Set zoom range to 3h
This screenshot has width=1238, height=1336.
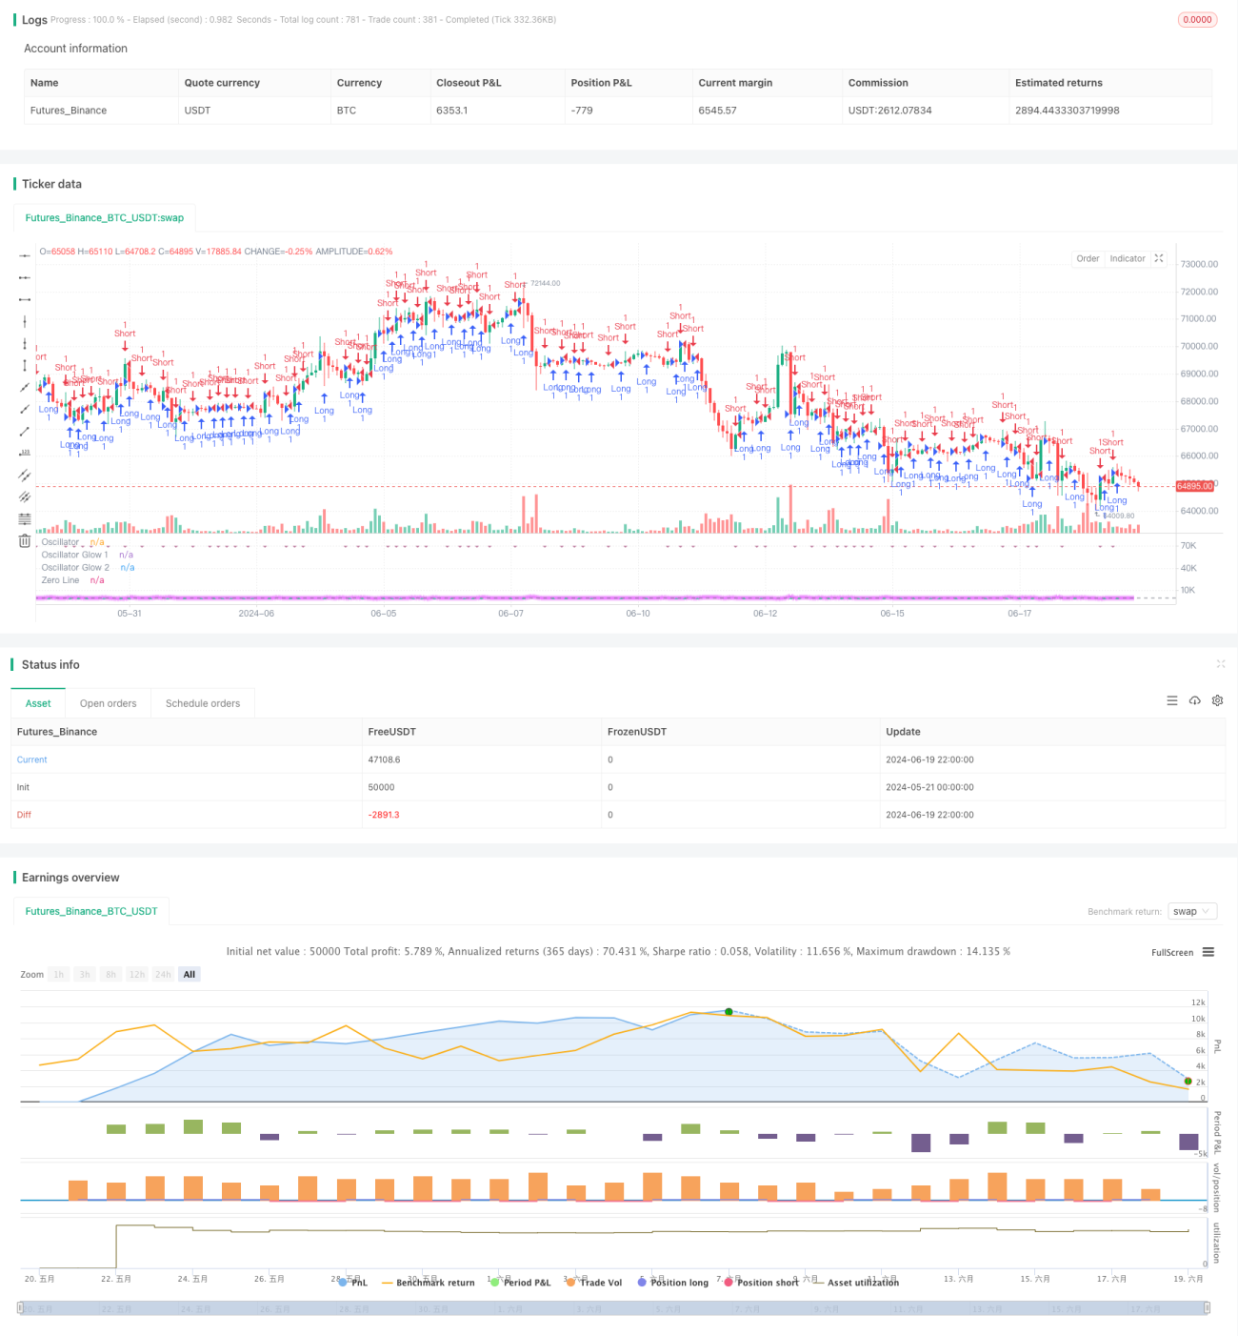pyautogui.click(x=85, y=974)
